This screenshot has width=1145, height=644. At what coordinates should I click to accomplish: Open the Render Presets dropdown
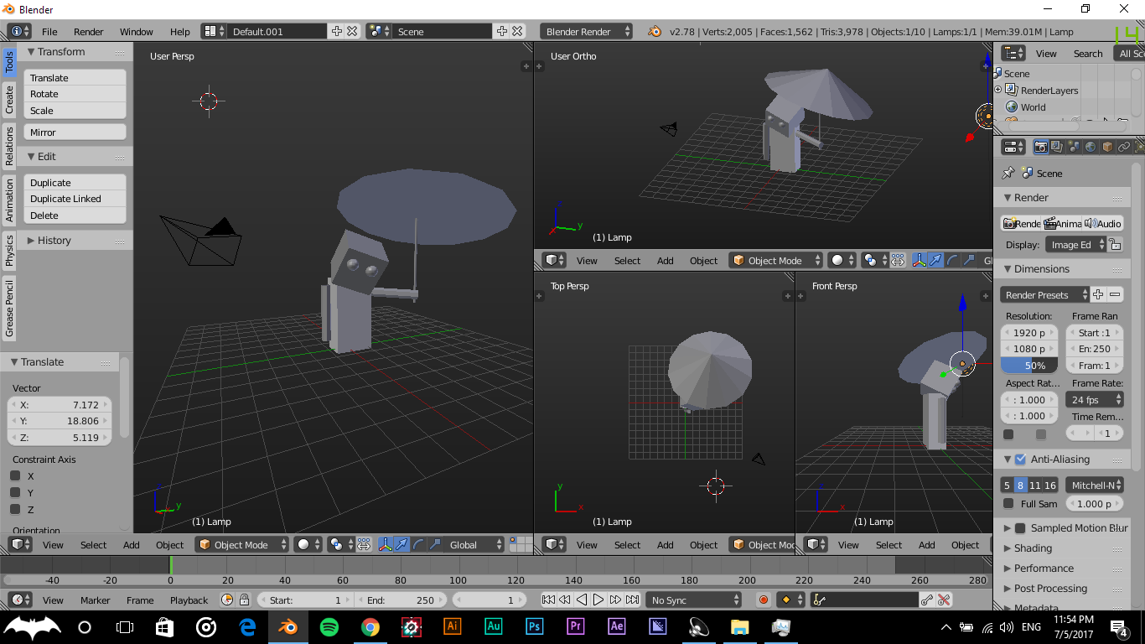[x=1042, y=294]
